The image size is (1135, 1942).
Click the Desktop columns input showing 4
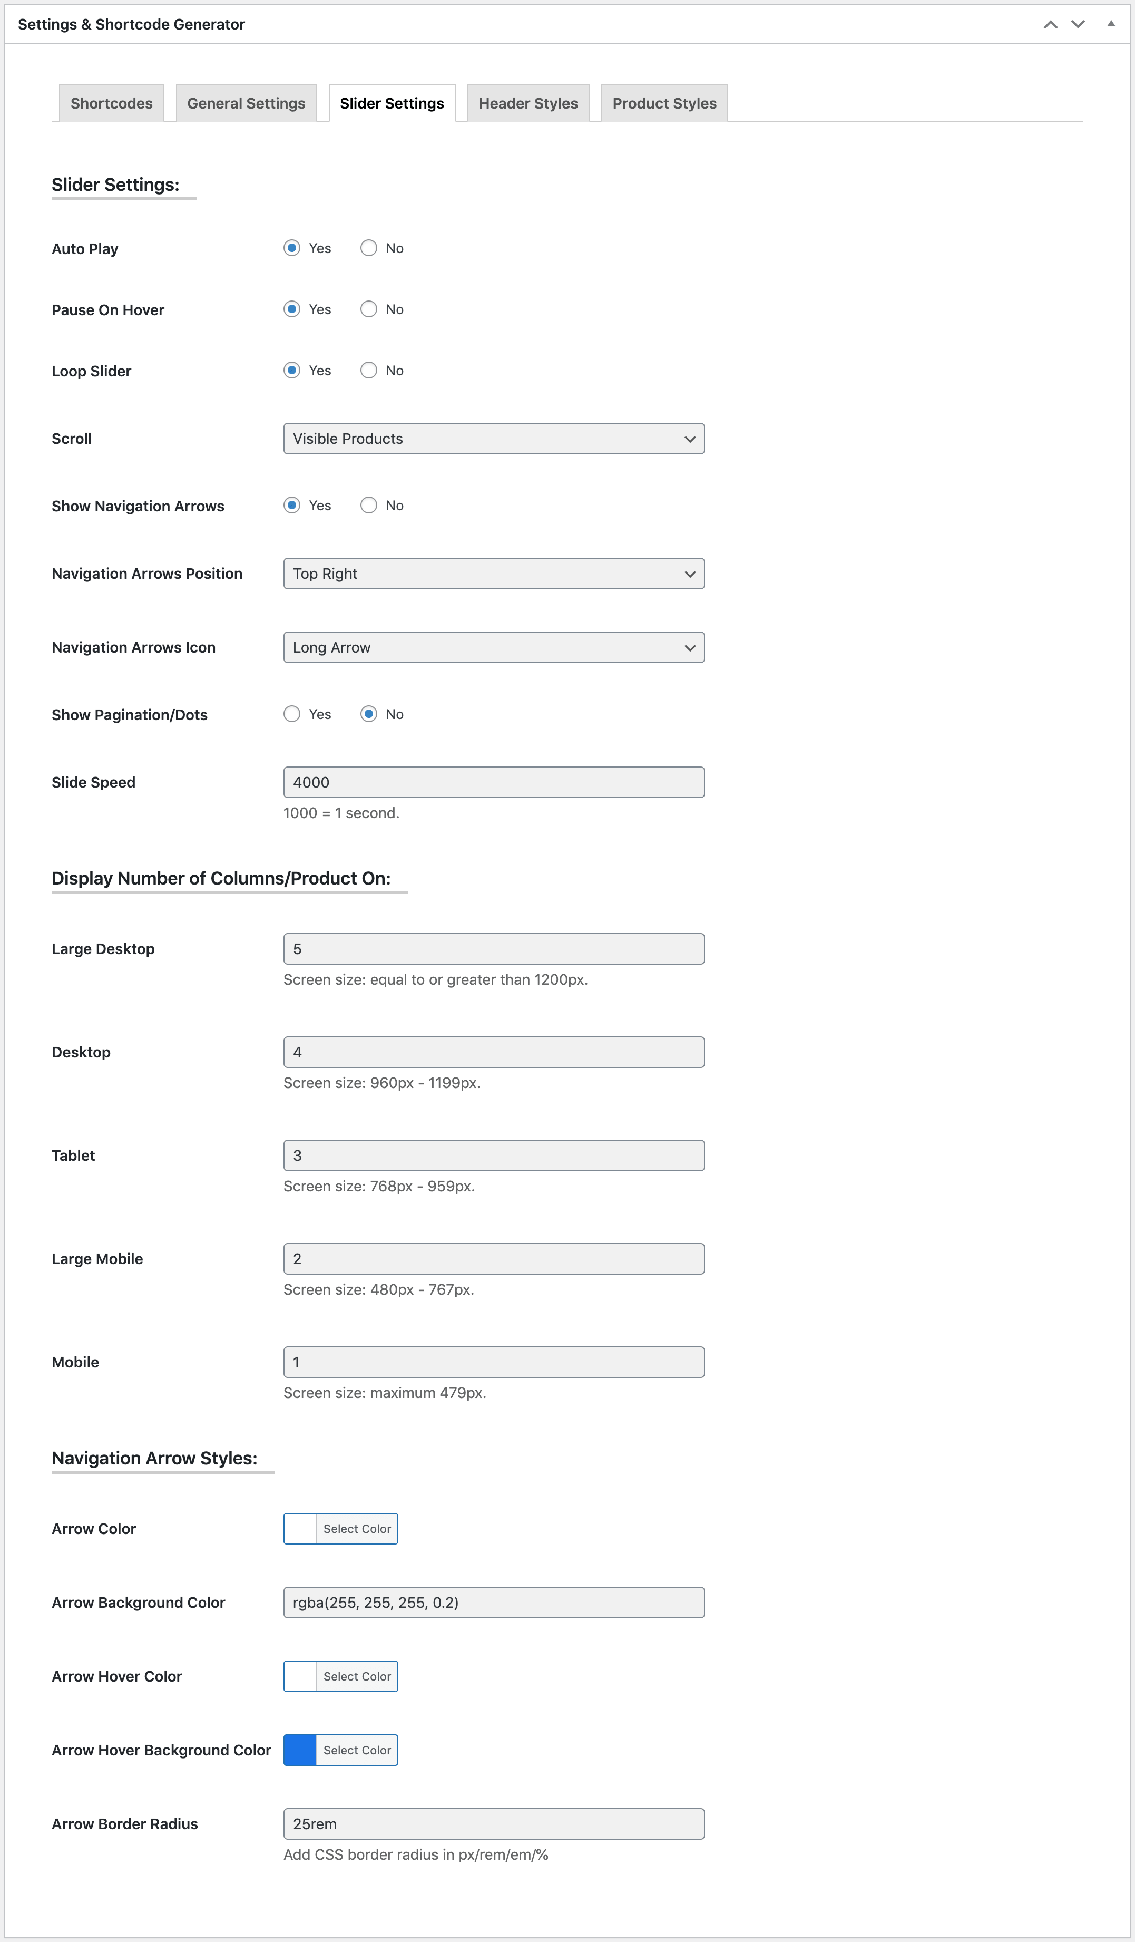(x=494, y=1052)
